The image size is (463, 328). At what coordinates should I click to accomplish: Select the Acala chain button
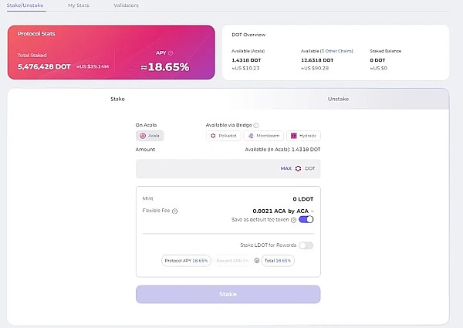point(150,136)
